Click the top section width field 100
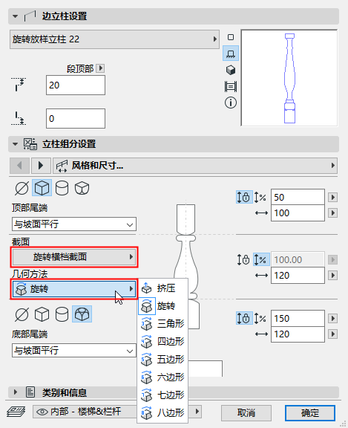 point(298,213)
